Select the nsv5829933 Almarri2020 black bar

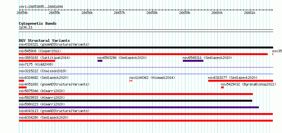pos(135,101)
